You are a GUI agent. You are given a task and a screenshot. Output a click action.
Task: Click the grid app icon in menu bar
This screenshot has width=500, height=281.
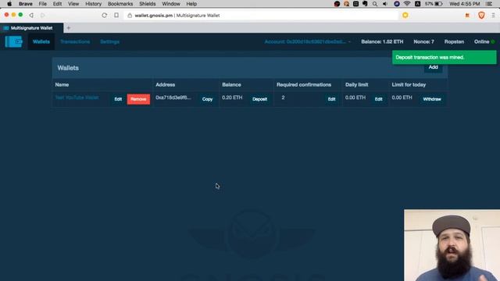356,4
